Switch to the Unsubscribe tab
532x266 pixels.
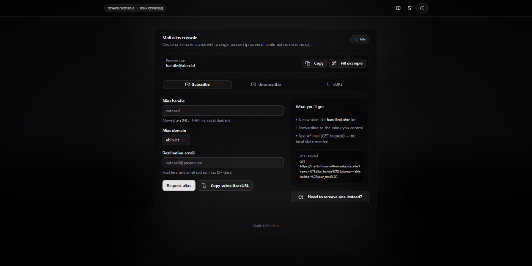point(266,84)
